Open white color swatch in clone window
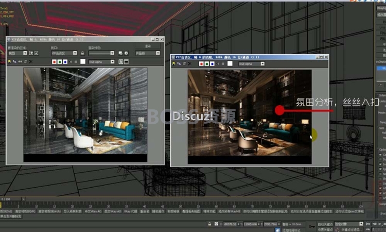The image size is (386, 232). (230, 63)
